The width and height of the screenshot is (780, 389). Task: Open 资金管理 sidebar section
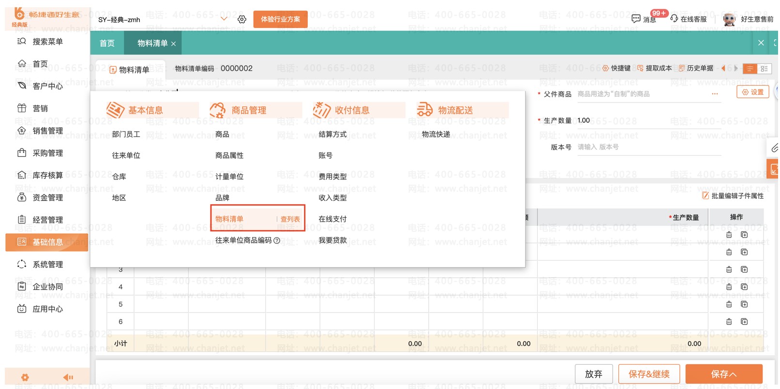41,197
